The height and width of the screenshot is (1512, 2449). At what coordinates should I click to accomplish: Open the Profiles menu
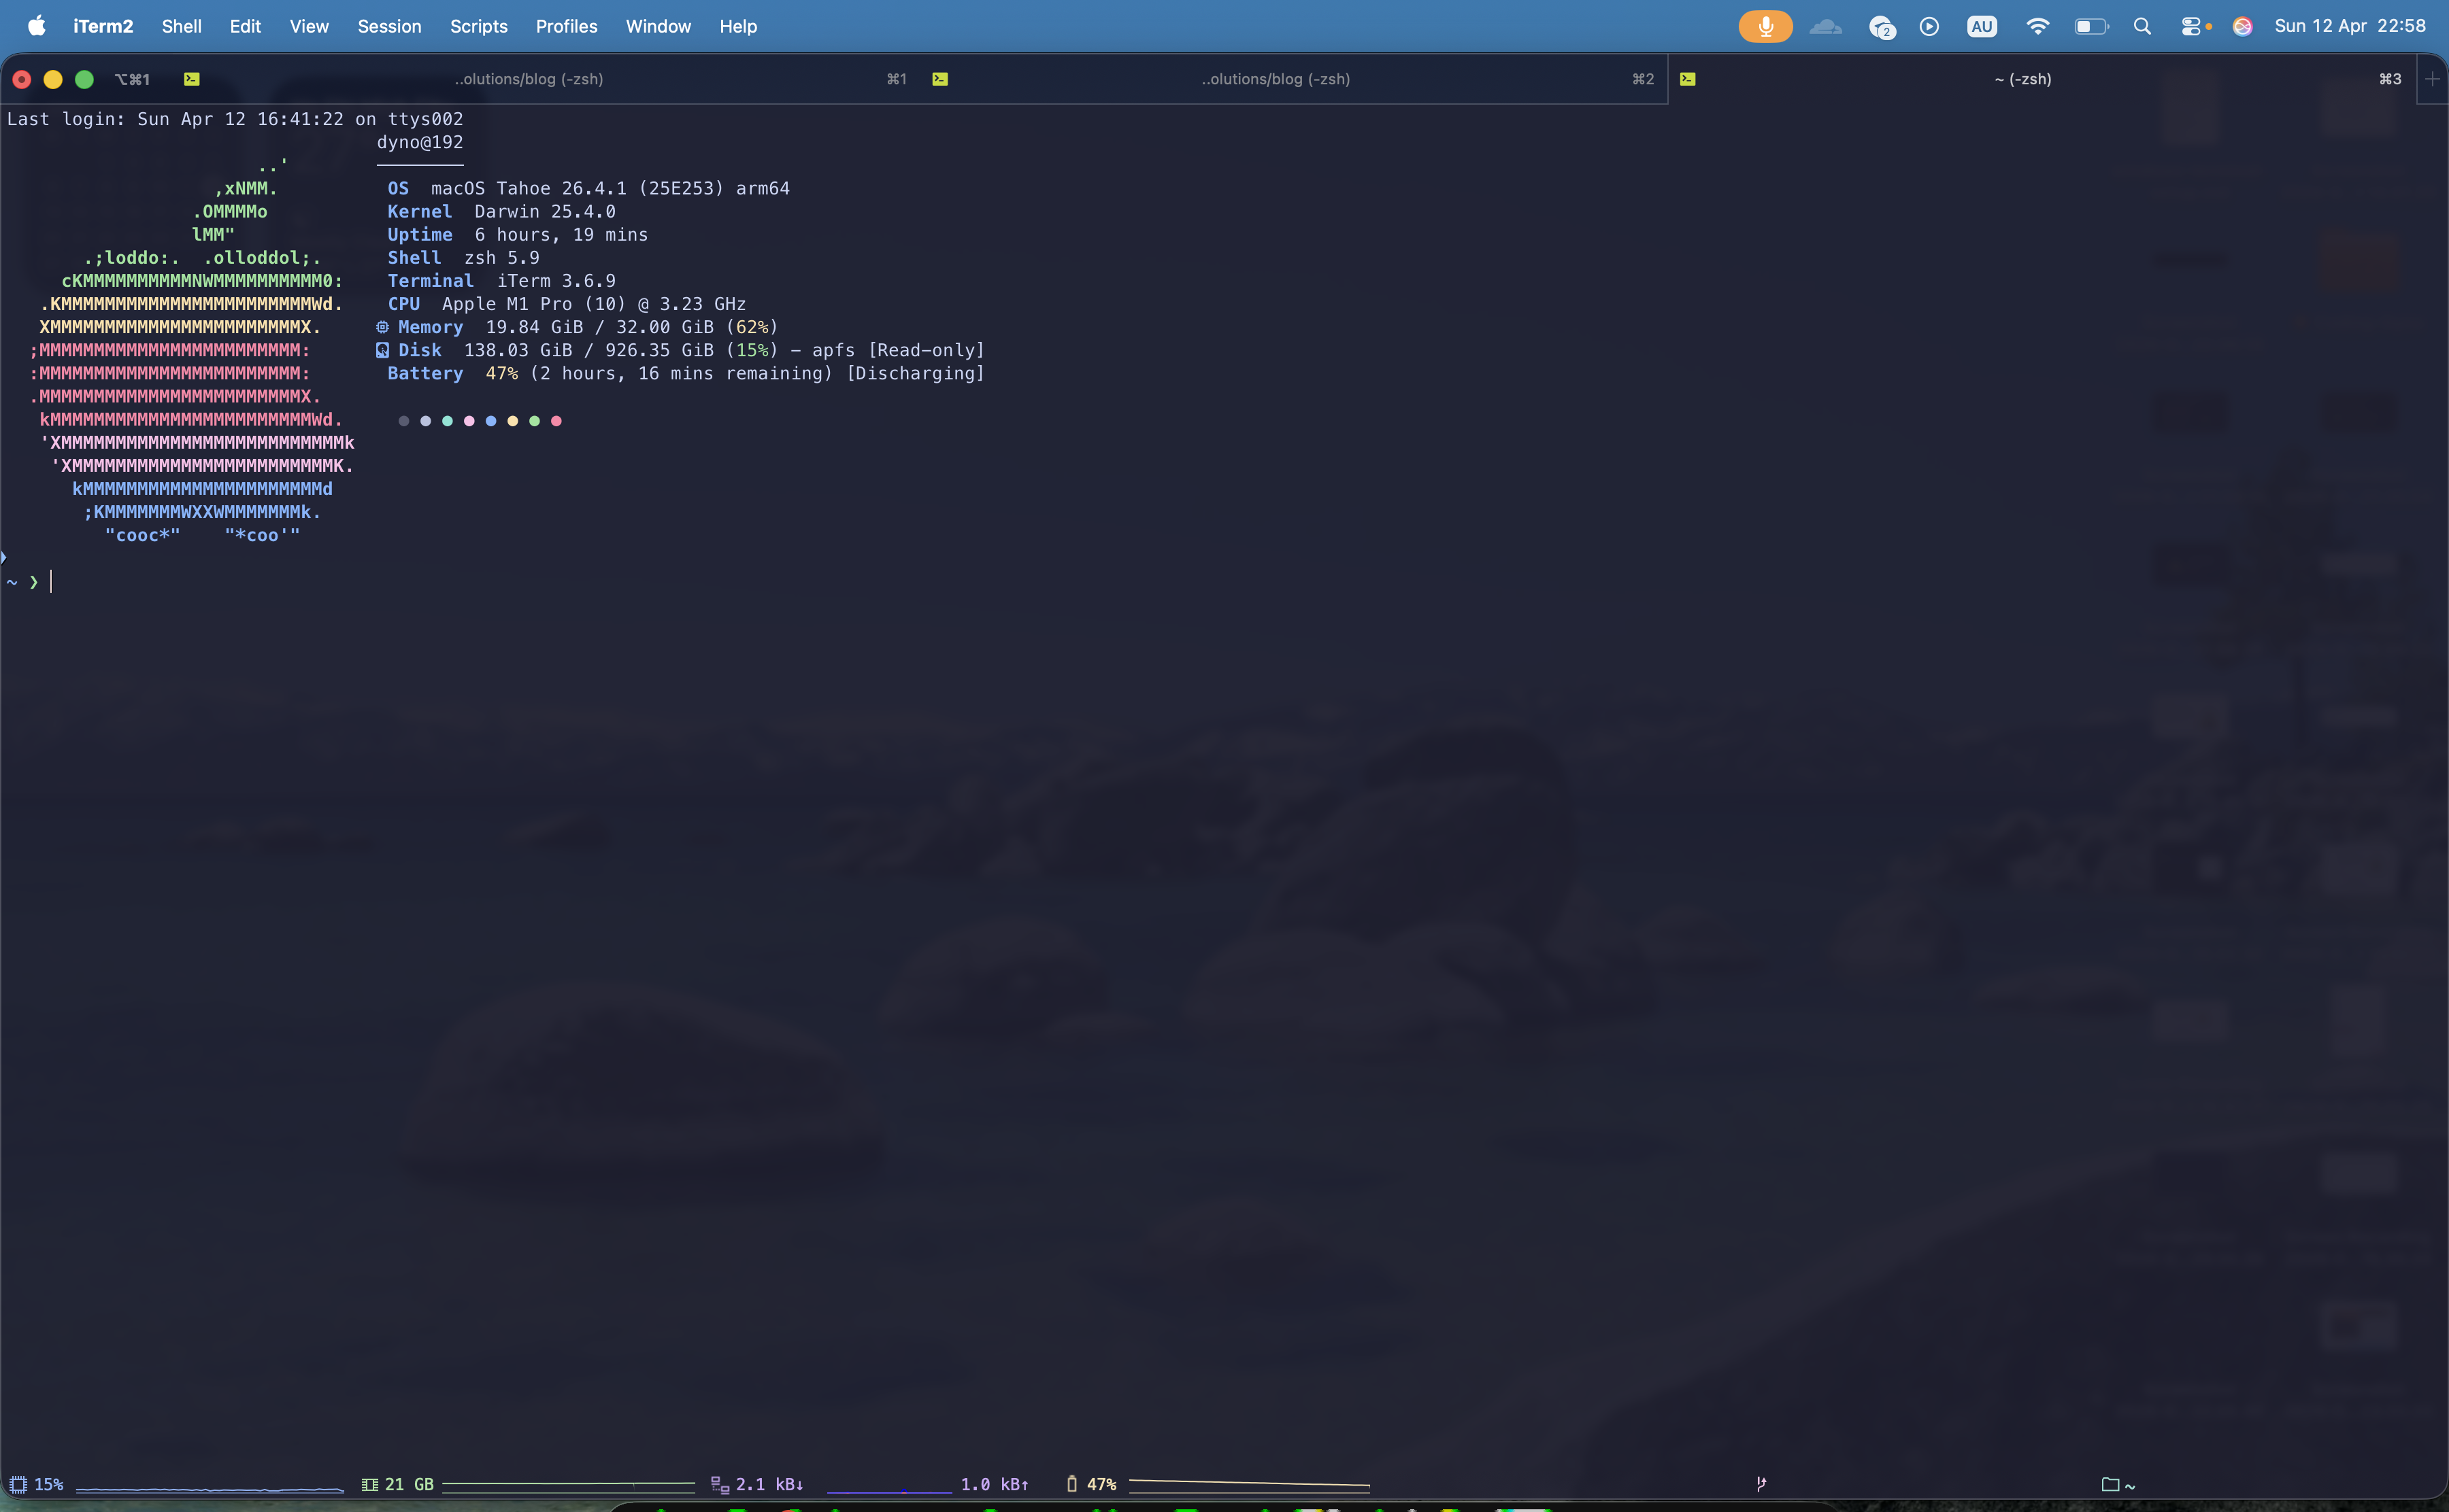coord(566,27)
